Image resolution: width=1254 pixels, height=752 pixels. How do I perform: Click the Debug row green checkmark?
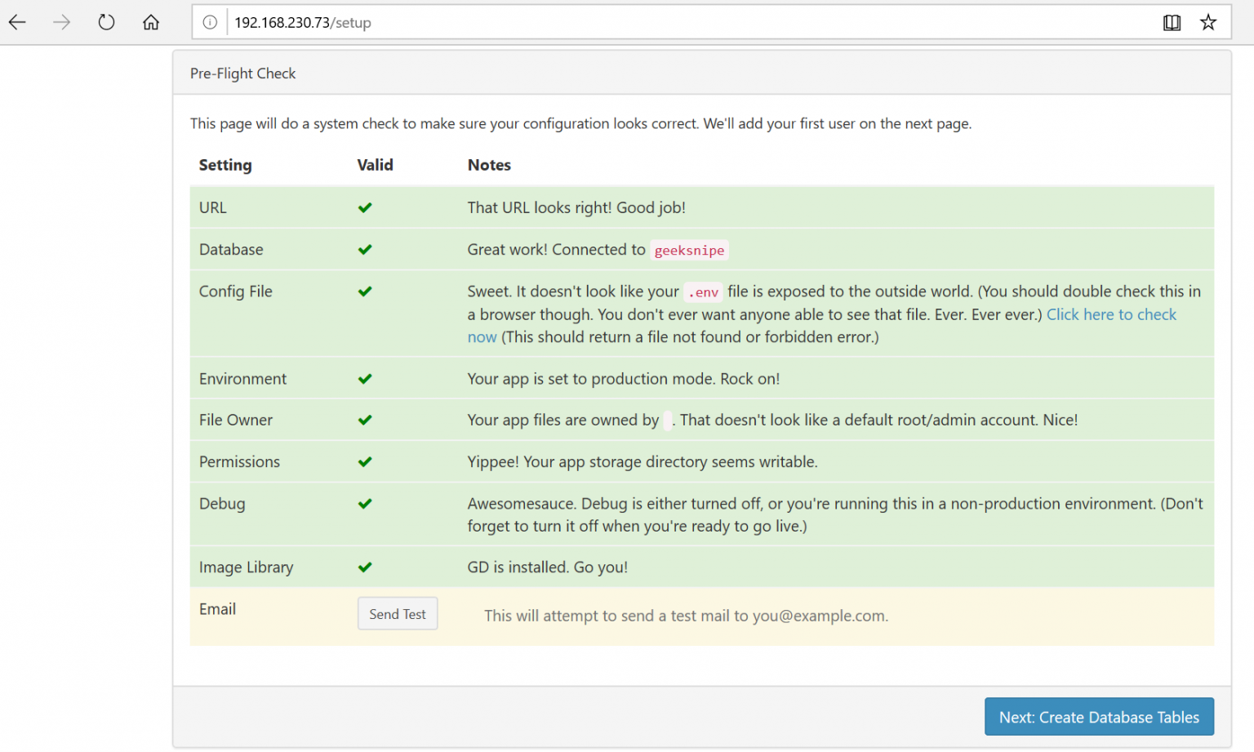(365, 503)
